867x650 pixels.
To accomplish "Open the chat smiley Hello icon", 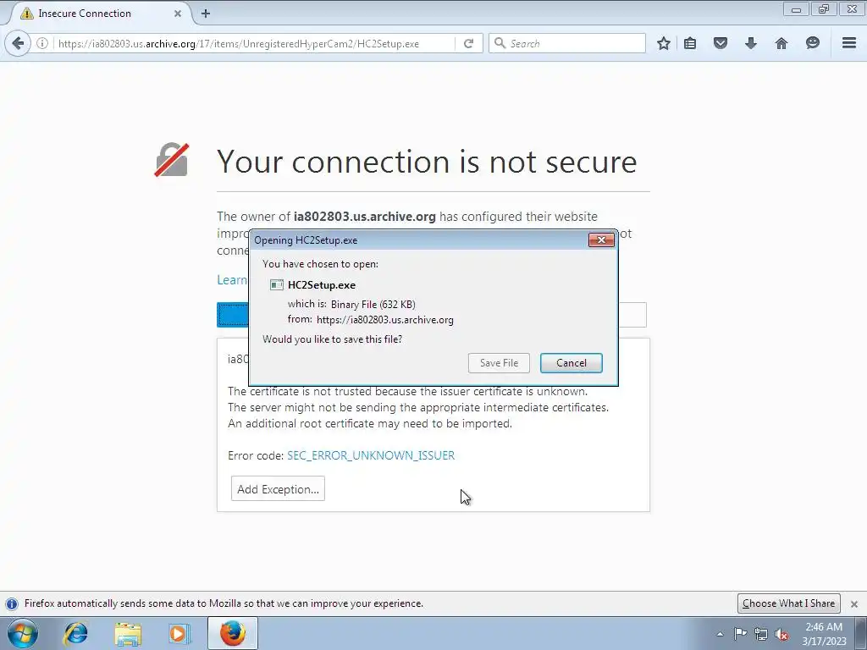I will coord(812,43).
